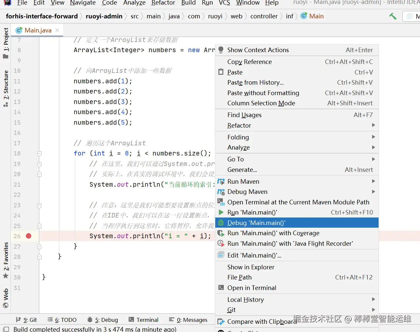Open the Terminal tool window button
420x332 pixels.
144,320
